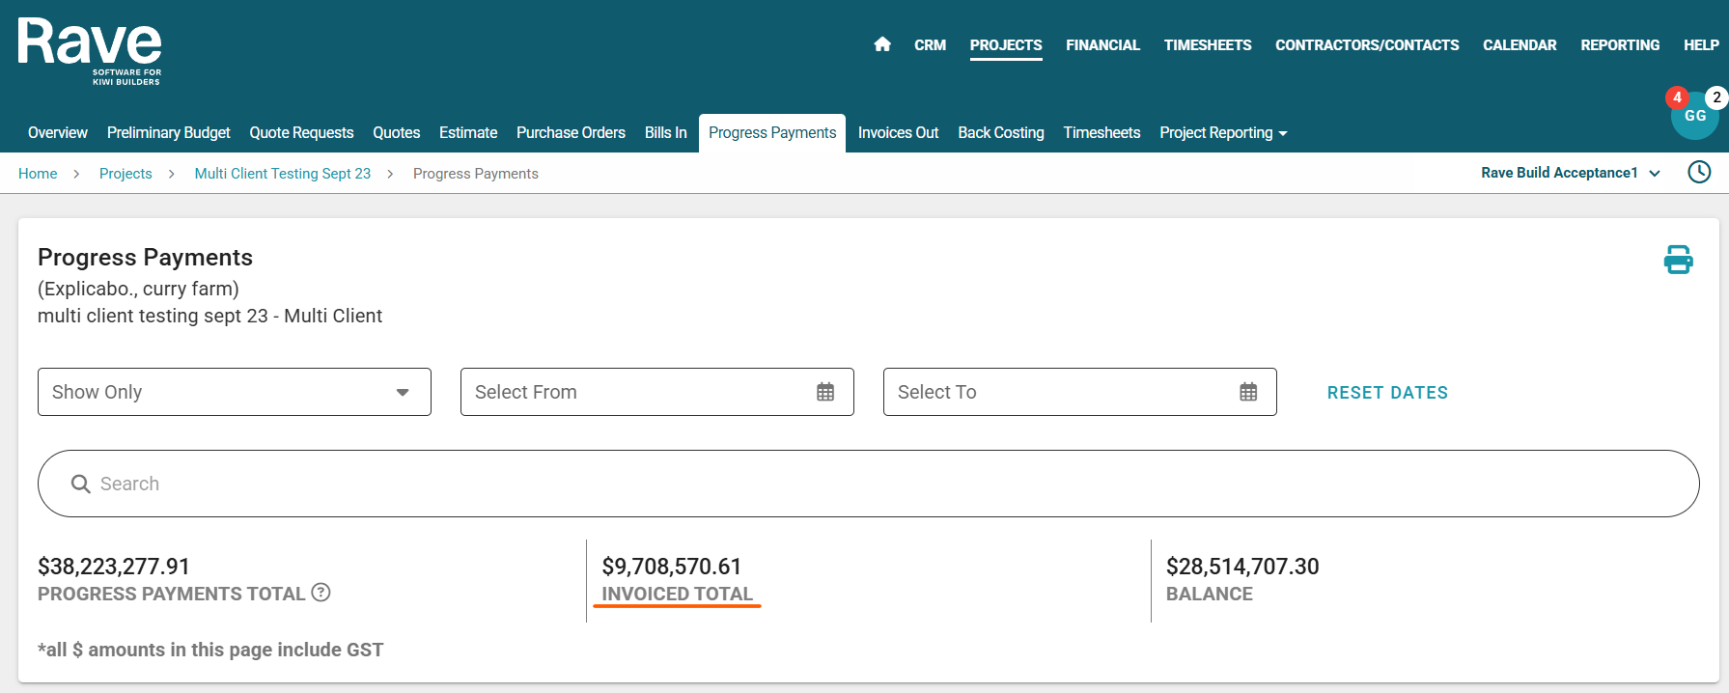Click the Projects breadcrumb link
Viewport: 1729px width, 693px height.
tap(125, 174)
